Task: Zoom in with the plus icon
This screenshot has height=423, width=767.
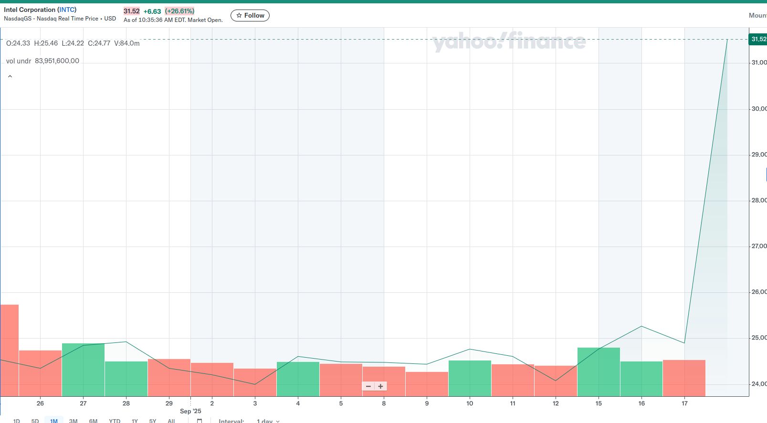Action: (380, 386)
